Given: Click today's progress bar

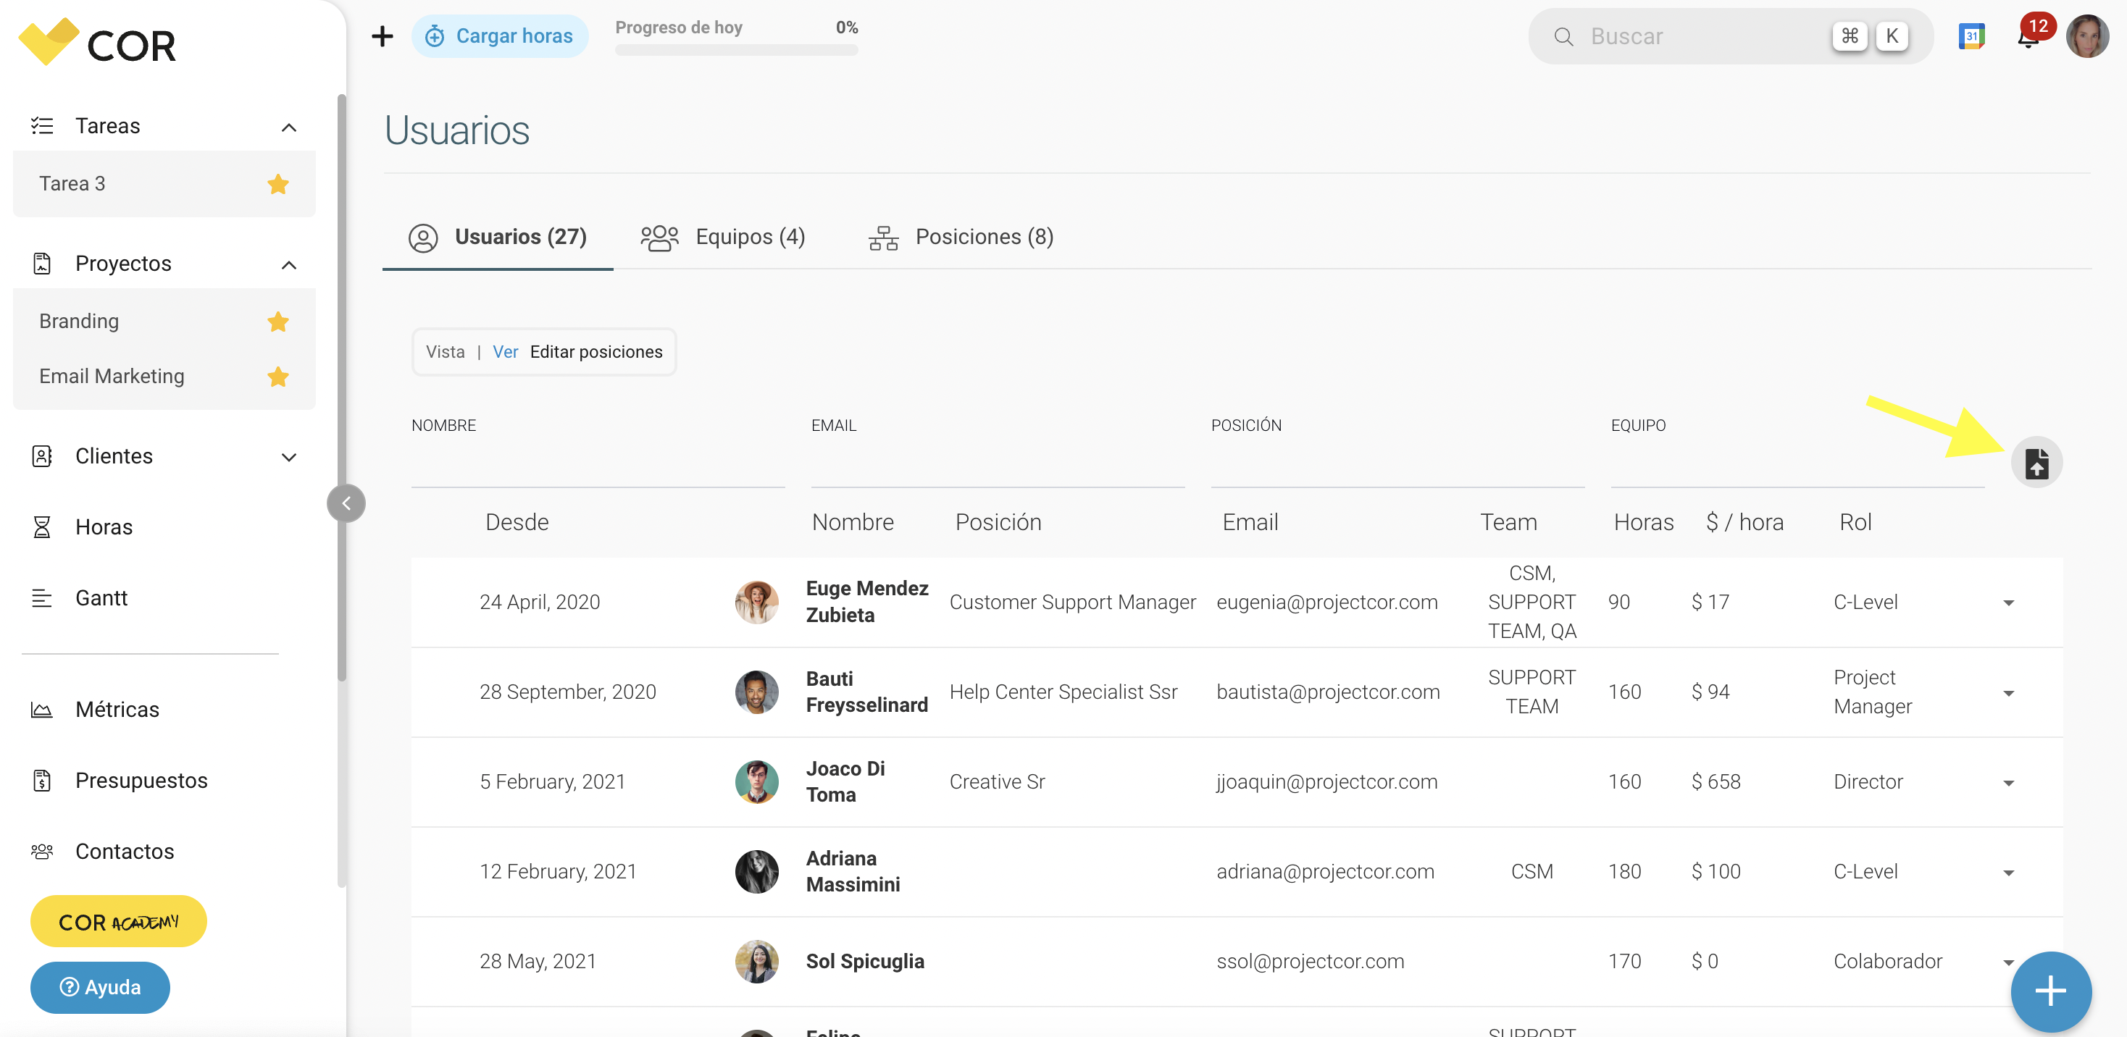Looking at the screenshot, I should [736, 49].
